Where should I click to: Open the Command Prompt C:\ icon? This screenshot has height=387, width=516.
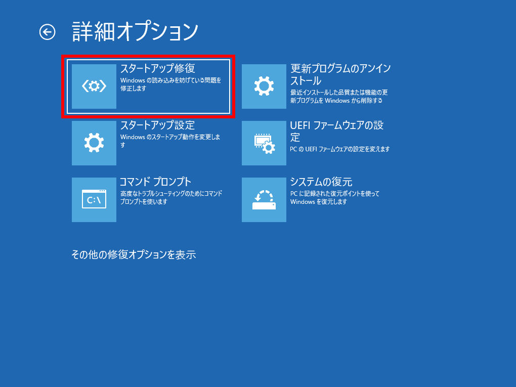94,200
